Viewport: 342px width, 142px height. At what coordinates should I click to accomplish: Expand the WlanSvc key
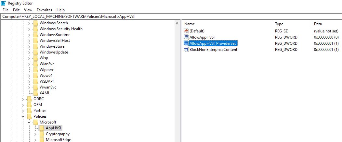(x=29, y=64)
